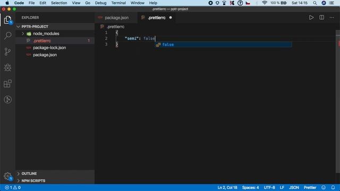Click the Ln 2, Col 18 status entry
Image resolution: width=340 pixels, height=191 pixels.
coord(227,187)
